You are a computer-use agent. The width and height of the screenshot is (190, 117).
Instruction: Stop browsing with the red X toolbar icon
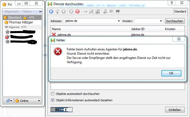pyautogui.click(x=77, y=11)
